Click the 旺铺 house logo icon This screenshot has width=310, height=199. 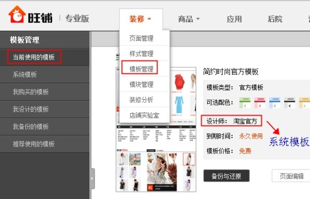(x=17, y=14)
